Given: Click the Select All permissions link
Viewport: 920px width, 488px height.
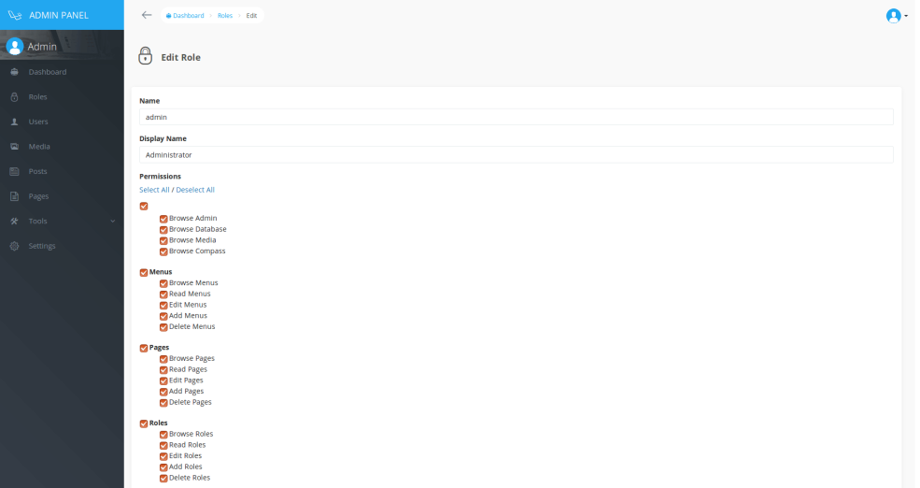Looking at the screenshot, I should 154,190.
